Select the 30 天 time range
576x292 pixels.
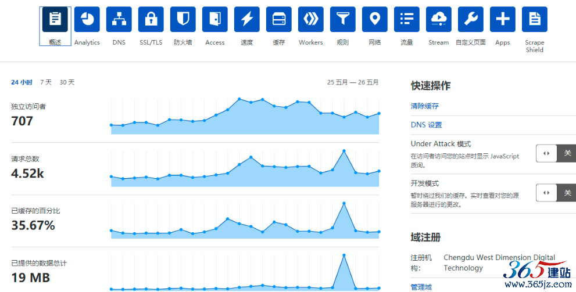(67, 82)
